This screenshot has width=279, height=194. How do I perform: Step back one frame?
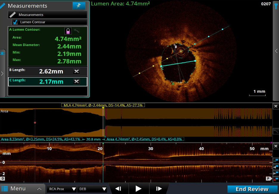pyautogui.click(x=118, y=189)
